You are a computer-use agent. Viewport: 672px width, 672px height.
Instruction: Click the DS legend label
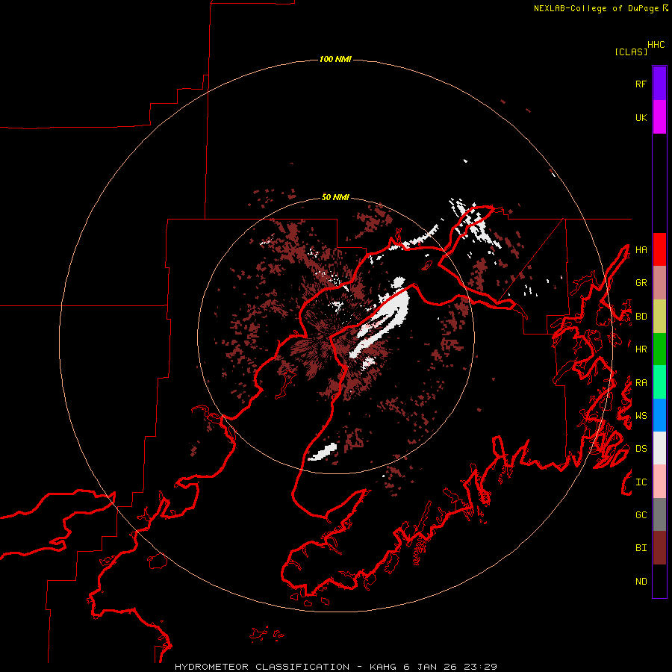point(641,449)
